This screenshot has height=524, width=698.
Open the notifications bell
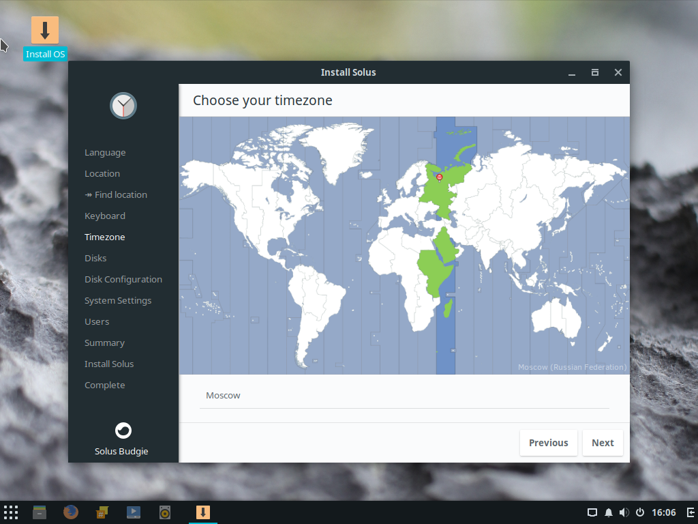click(x=609, y=512)
